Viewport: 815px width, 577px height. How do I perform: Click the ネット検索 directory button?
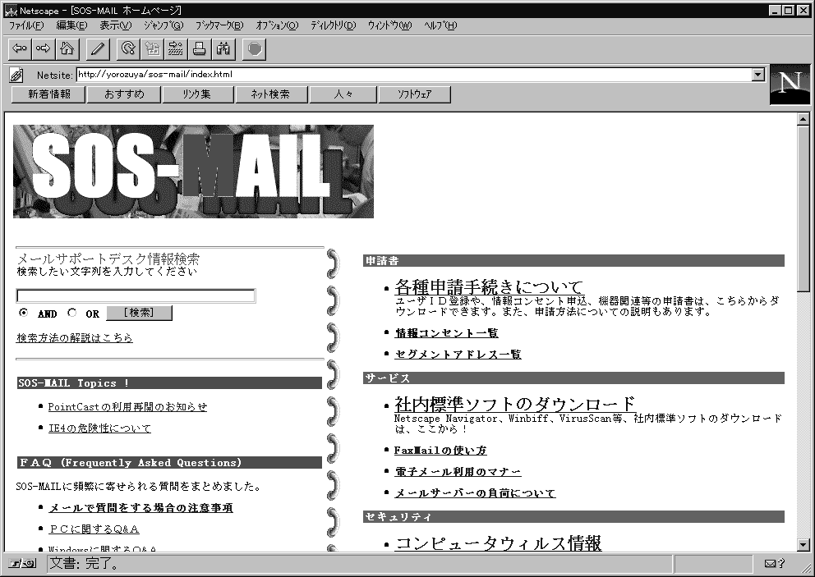271,94
